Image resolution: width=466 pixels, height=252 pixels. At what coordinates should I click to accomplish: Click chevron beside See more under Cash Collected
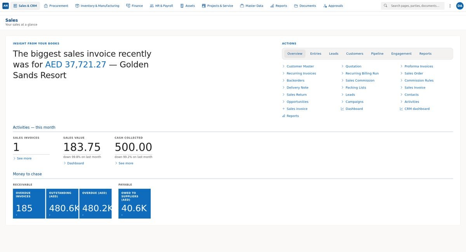click(116, 163)
